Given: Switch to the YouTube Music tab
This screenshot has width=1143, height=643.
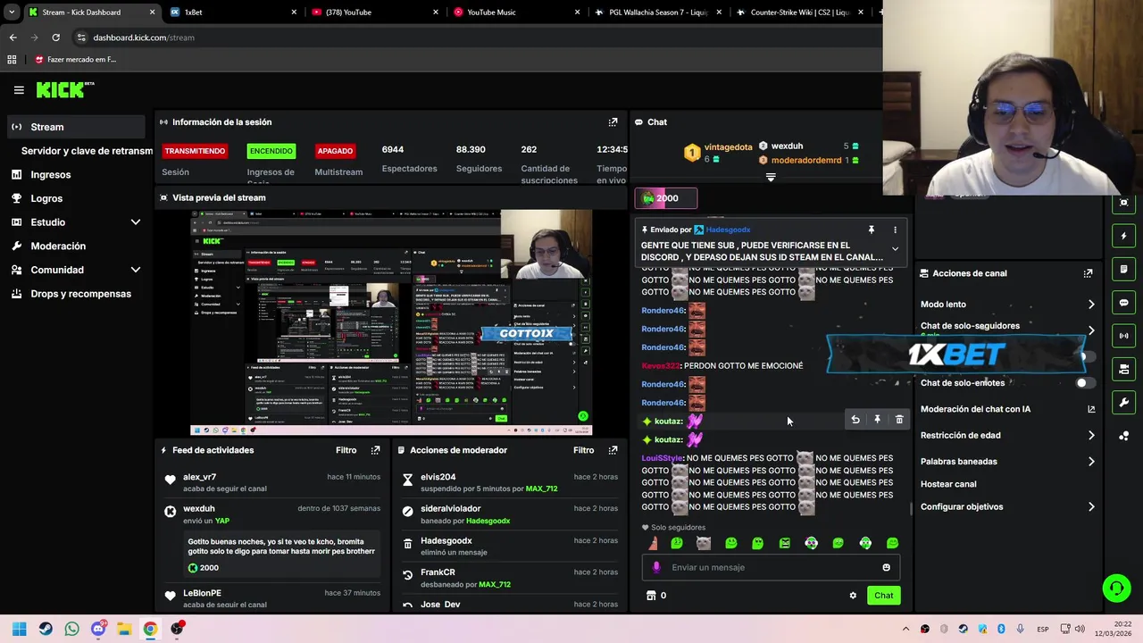Looking at the screenshot, I should pyautogui.click(x=515, y=13).
